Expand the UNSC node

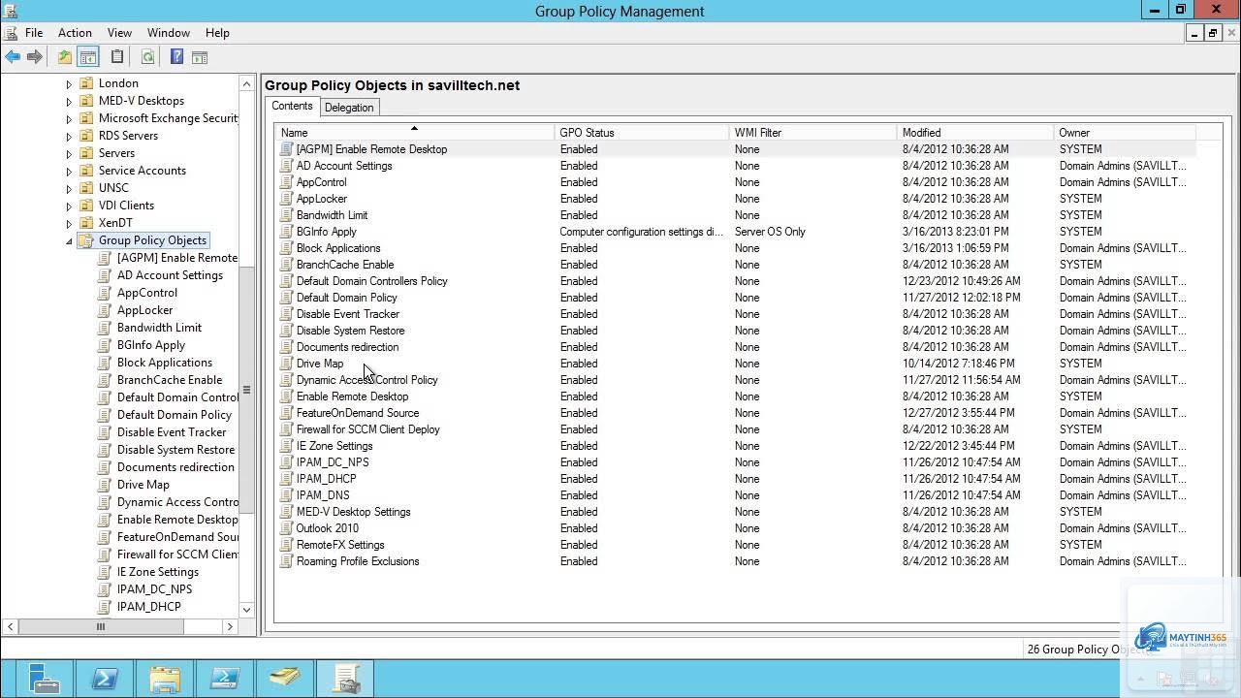(x=69, y=189)
